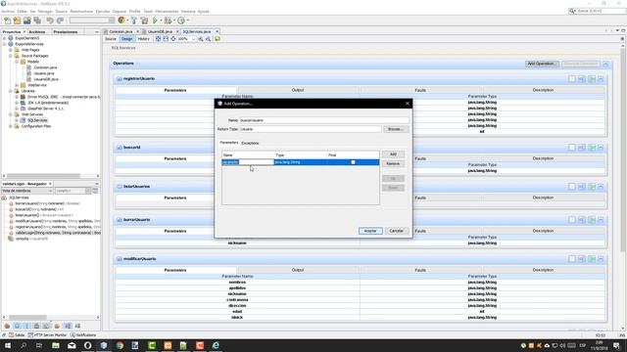Image resolution: width=627 pixels, height=352 pixels.
Task: Click the Remove parameter button
Action: click(393, 163)
